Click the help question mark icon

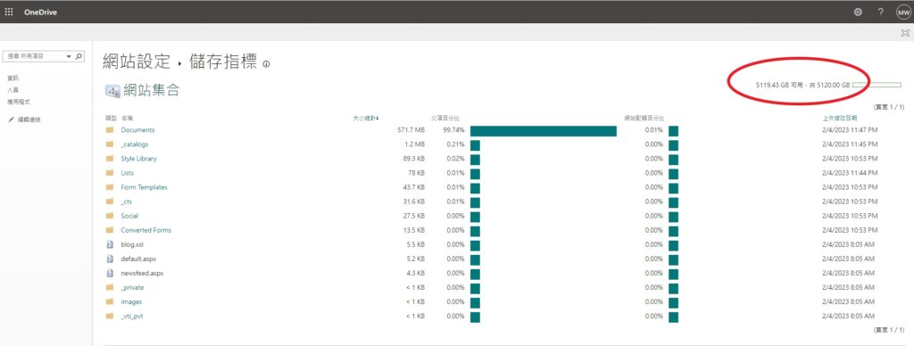(x=881, y=12)
